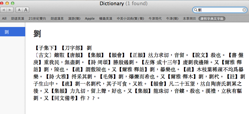The image size is (249, 114).
Task: Switch to the 懶蟲英漢 tab
Action: point(106,19)
